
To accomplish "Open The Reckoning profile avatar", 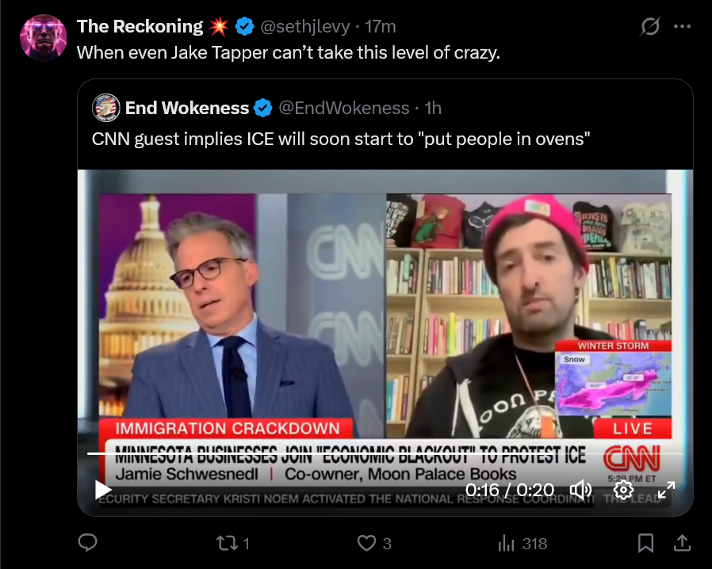I will pyautogui.click(x=44, y=38).
